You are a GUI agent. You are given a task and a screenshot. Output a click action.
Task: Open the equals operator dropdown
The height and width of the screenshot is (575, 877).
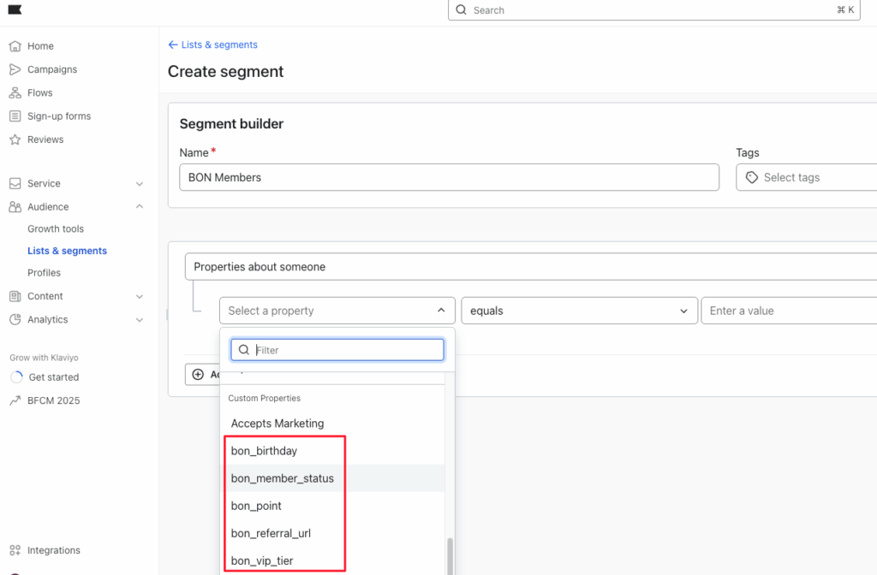(x=579, y=311)
